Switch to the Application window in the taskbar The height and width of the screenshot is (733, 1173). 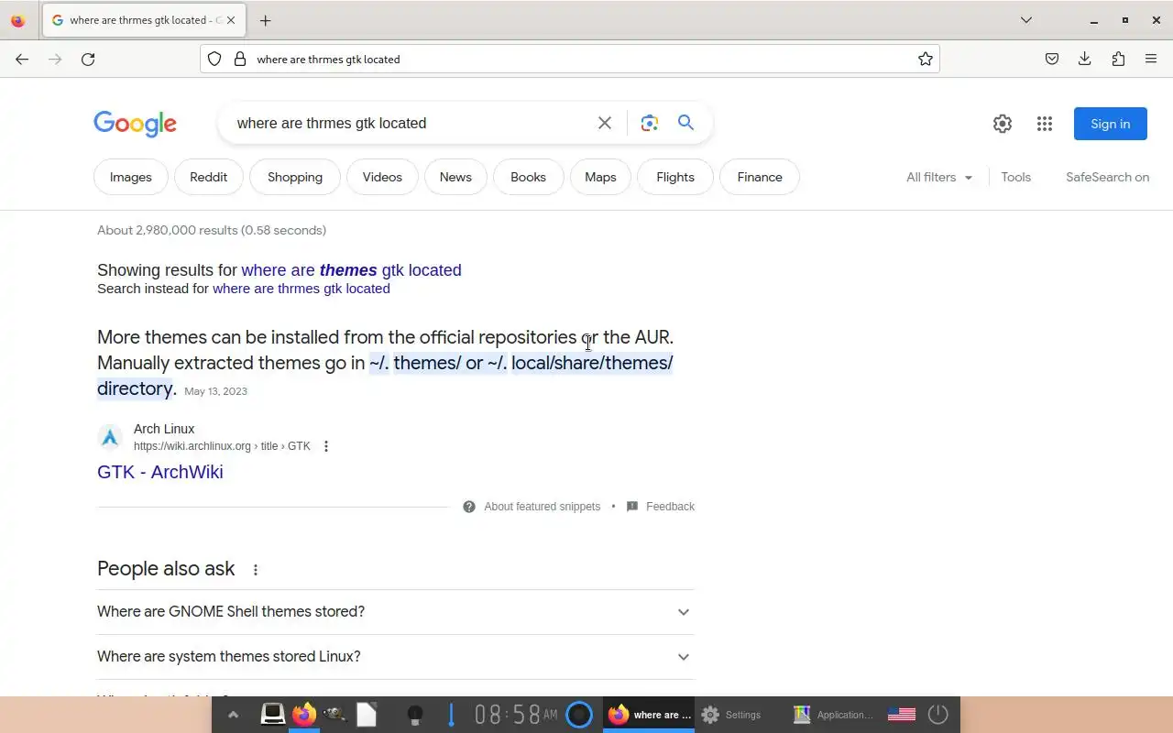[x=832, y=715]
